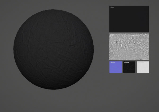Click the faint label on white thumbnail
This screenshot has height=112, width=159.
pyautogui.click(x=140, y=62)
